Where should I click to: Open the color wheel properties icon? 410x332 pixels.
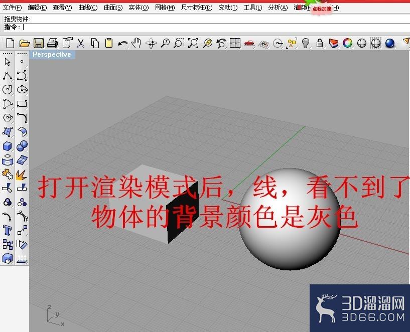(x=347, y=43)
